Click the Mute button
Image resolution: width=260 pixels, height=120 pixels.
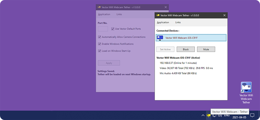[x=206, y=49]
